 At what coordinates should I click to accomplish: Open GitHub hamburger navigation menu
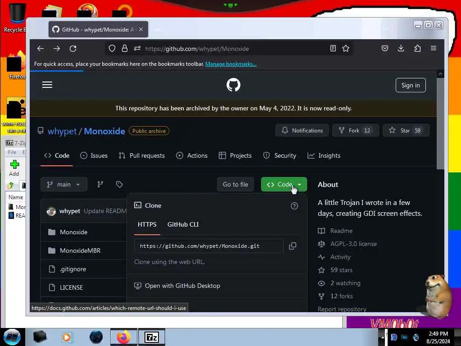47,85
